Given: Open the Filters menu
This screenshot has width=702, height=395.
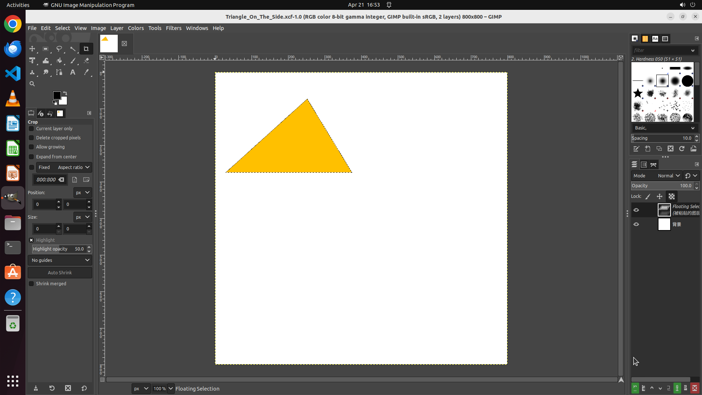Looking at the screenshot, I should point(174,28).
